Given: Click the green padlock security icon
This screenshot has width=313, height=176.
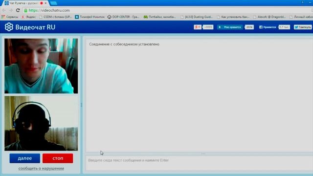Looking at the screenshot, I should pos(25,10).
